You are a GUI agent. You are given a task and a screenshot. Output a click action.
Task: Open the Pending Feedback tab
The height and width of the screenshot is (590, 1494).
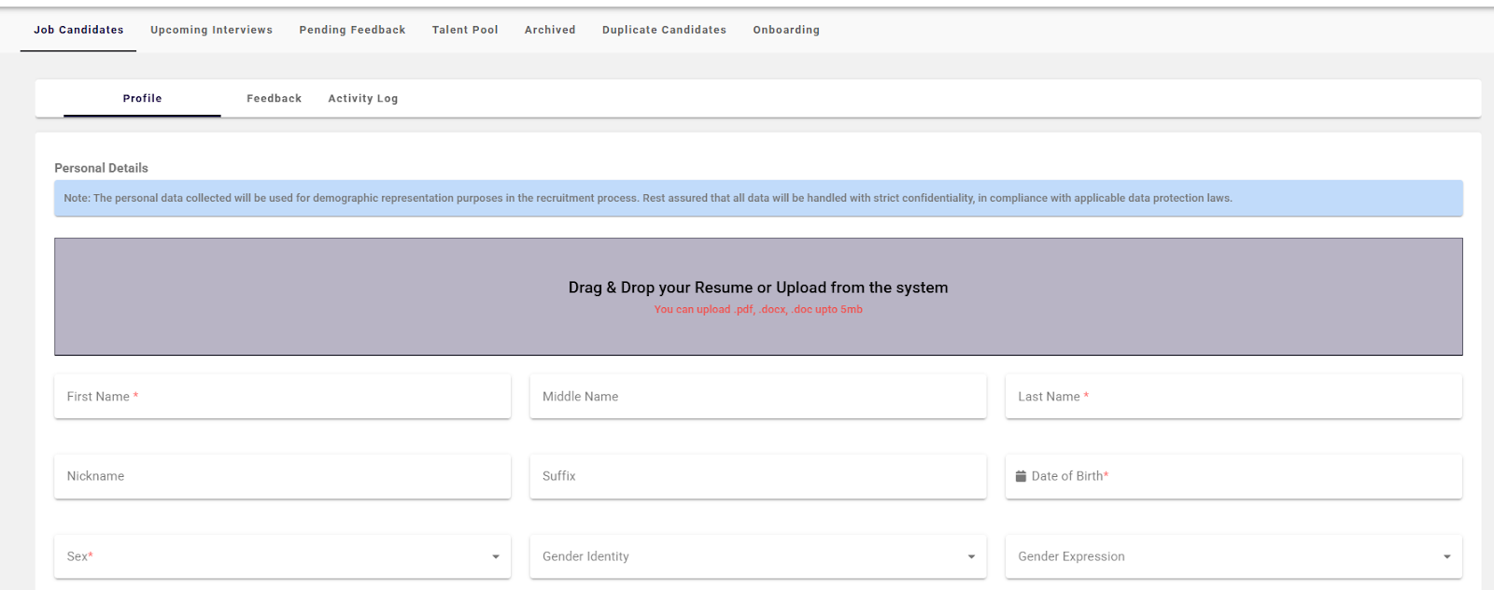pos(352,30)
